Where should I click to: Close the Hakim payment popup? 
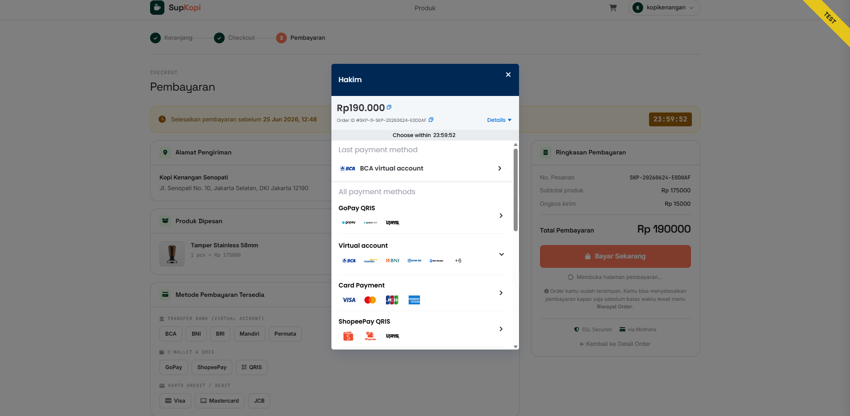click(x=508, y=75)
